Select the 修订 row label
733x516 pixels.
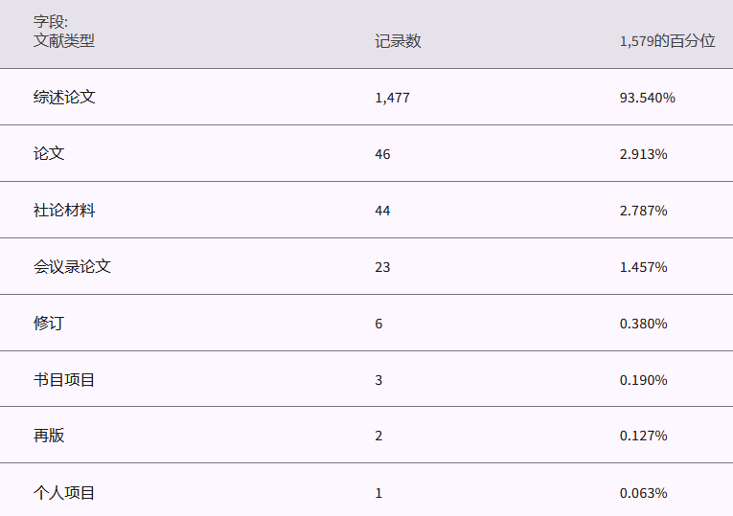pyautogui.click(x=49, y=323)
